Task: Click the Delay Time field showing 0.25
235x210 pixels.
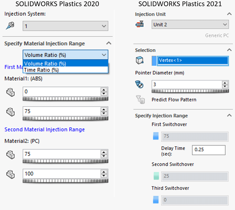Action: pyautogui.click(x=209, y=150)
